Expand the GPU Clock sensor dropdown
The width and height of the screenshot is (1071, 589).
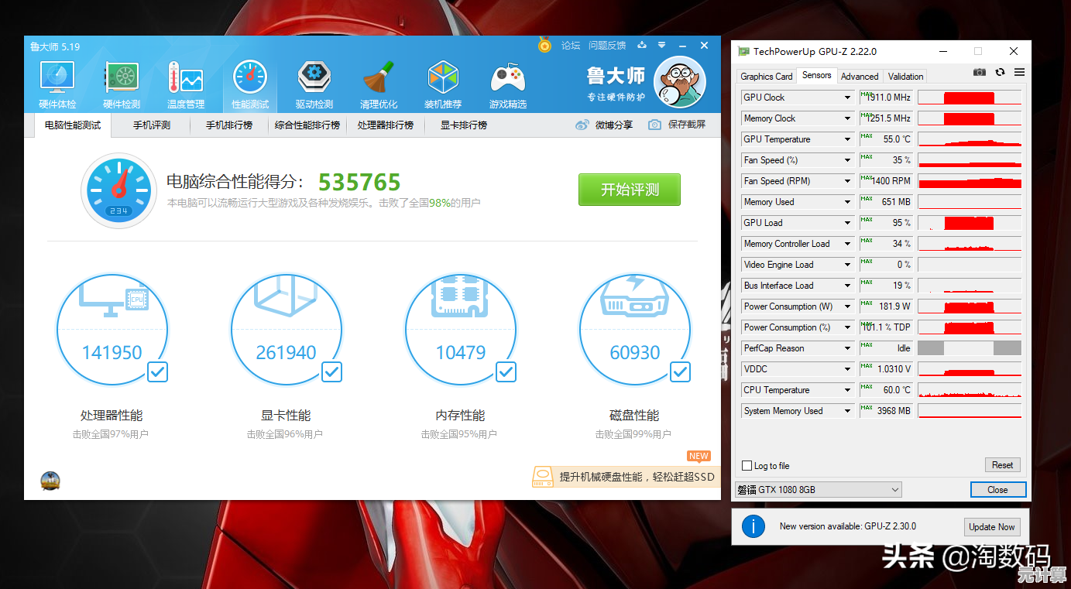click(x=848, y=98)
